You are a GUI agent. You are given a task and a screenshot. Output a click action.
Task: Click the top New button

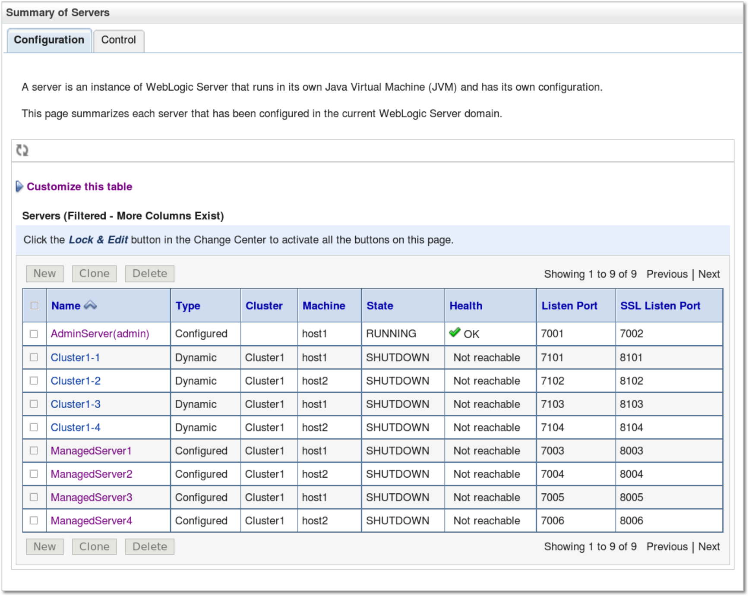click(45, 274)
